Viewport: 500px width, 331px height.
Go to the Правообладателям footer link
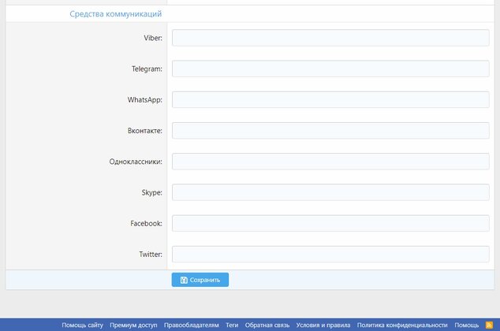[x=192, y=325]
